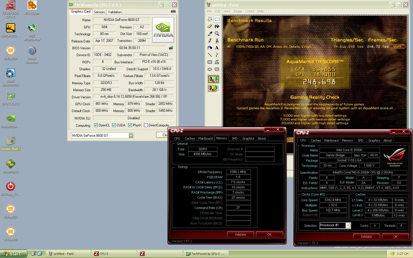This screenshot has width=413, height=258.
Task: Open 3DMark06 desktop shortcut
Action: pos(10,53)
